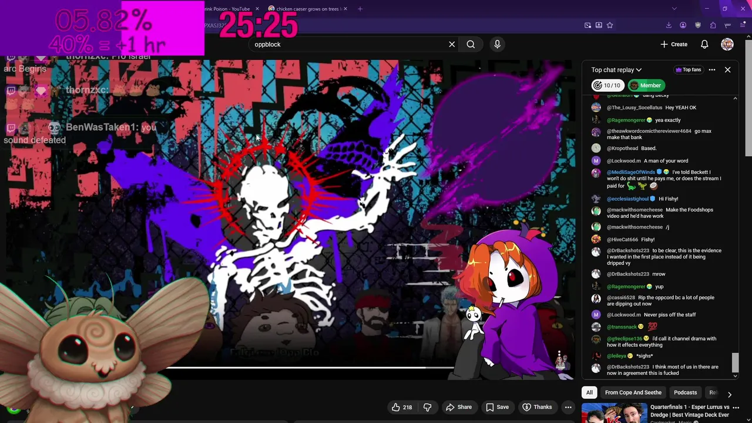Open the browser shield protection icon
The image size is (752, 423).
tap(698, 25)
